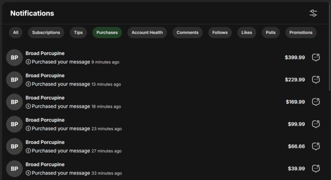Open Broad Porcupine name, 18 minutes ago

pos(45,98)
